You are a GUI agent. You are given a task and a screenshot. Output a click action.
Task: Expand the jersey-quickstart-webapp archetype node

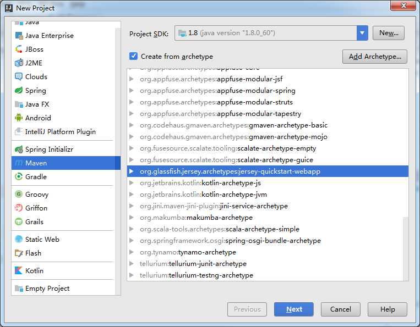[x=131, y=171]
